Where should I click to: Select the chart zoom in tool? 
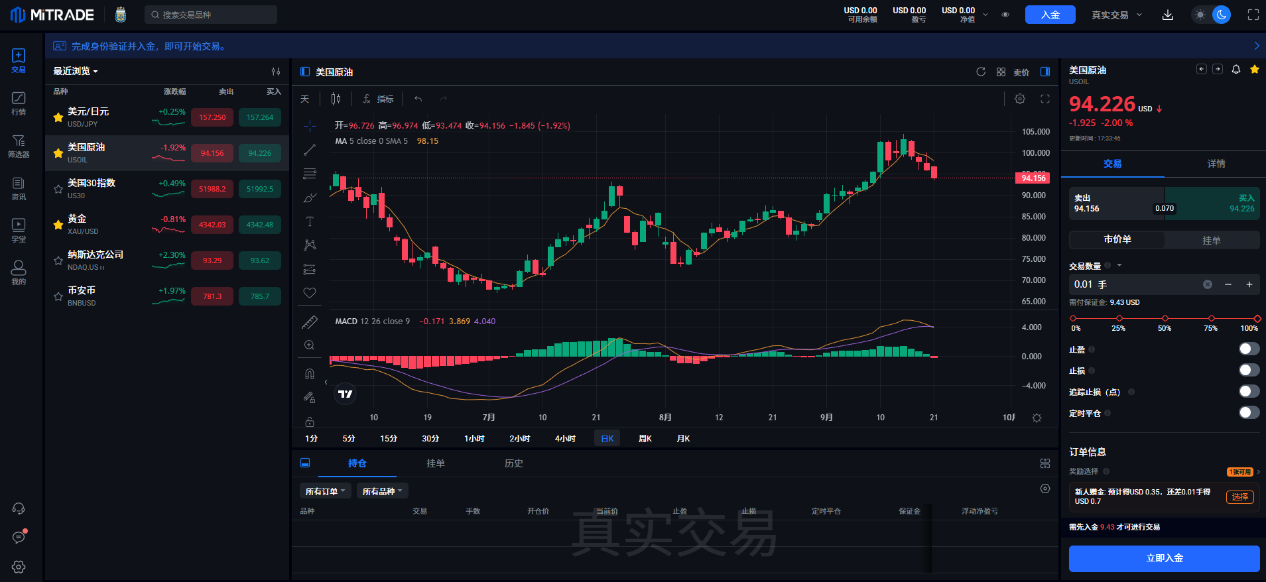point(310,345)
